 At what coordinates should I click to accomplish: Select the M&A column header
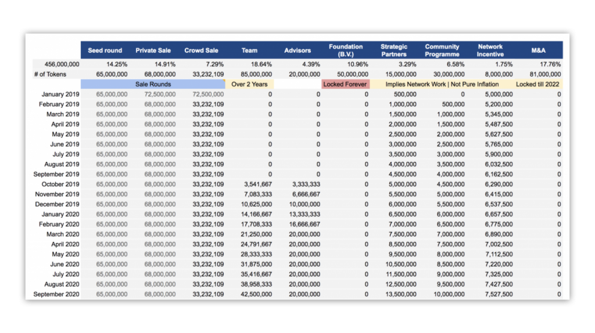click(x=538, y=50)
